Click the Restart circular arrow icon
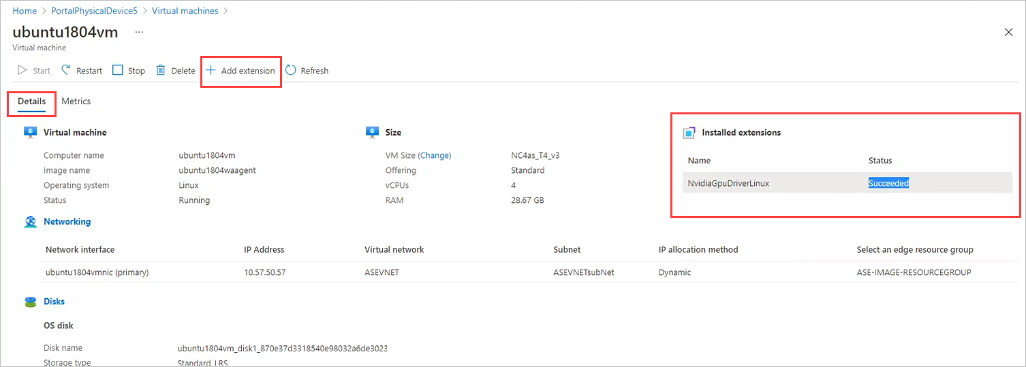The width and height of the screenshot is (1026, 367). pos(66,70)
